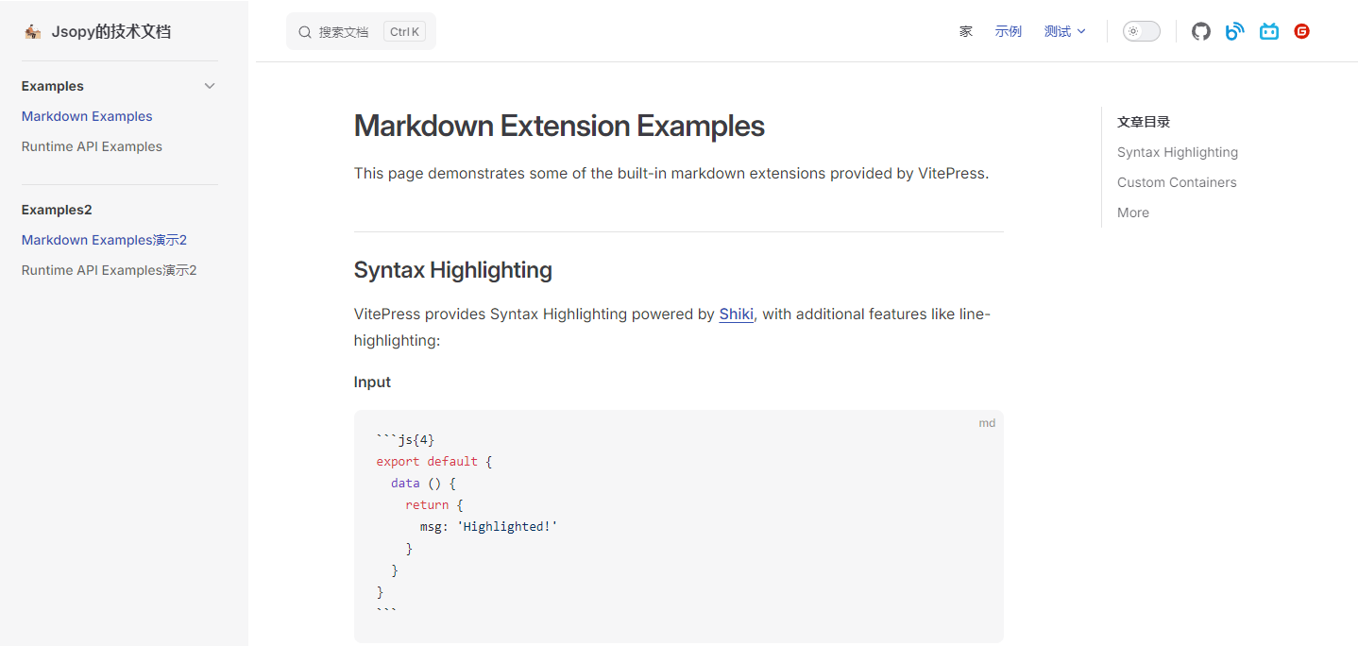Click the ```js{4} code line
Viewport: 1358px width, 646px height.
point(405,439)
